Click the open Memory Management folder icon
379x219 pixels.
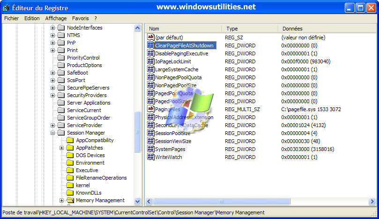70,200
